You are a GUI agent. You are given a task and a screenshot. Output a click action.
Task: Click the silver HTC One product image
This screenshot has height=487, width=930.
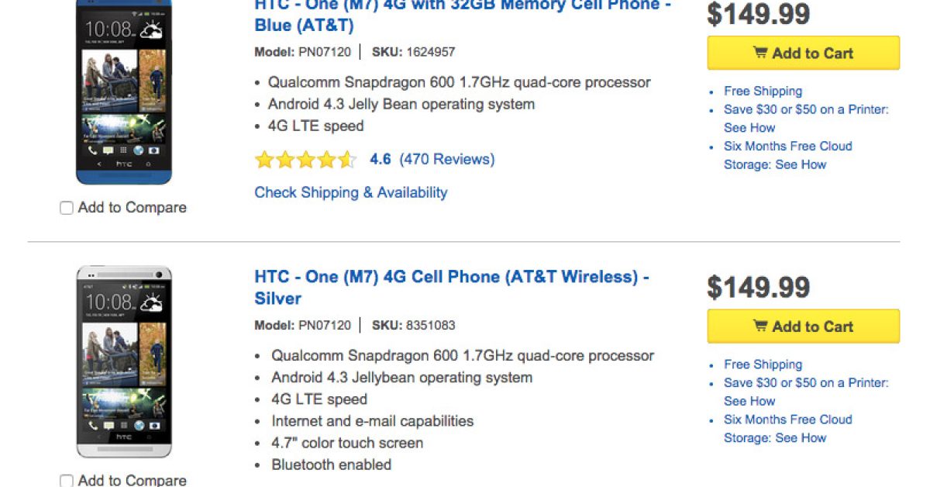[124, 361]
